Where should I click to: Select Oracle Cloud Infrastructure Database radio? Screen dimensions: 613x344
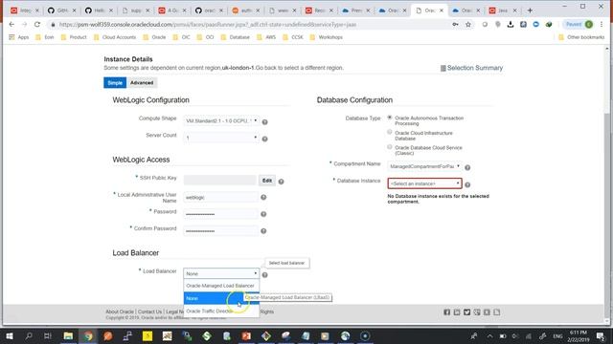390,132
